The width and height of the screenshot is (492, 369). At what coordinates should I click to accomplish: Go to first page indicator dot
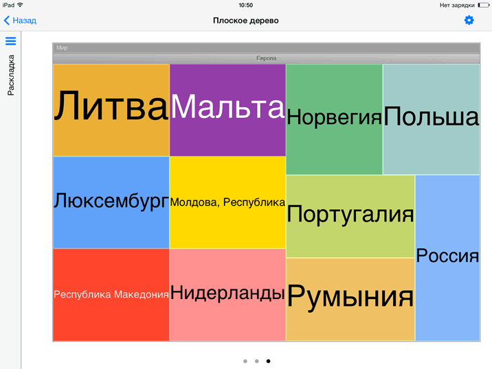245,361
